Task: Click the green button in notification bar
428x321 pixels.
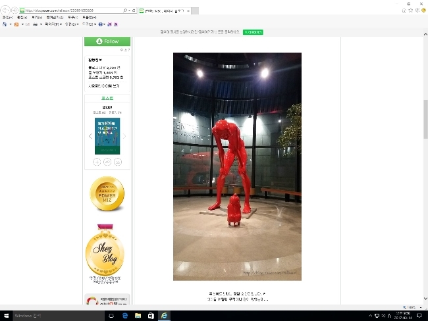Action: [253, 32]
